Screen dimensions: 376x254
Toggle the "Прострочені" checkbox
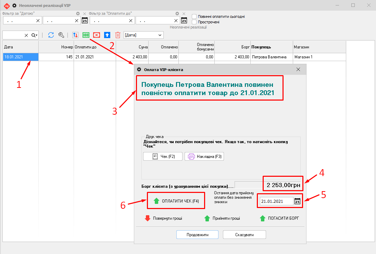tap(194, 22)
